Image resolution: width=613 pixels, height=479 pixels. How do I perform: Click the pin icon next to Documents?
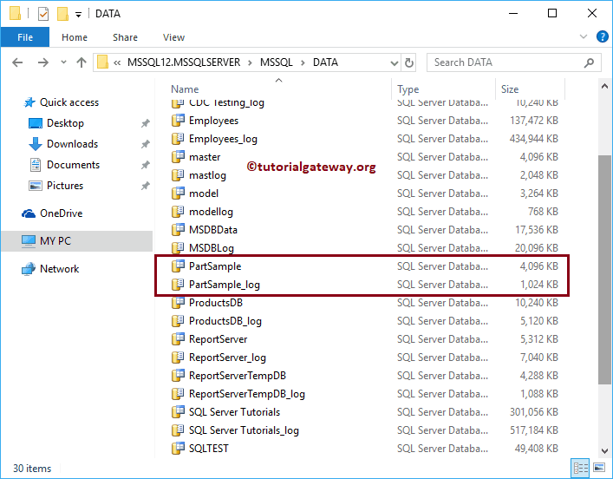coord(146,165)
